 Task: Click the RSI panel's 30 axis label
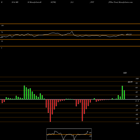tap(2, 41)
